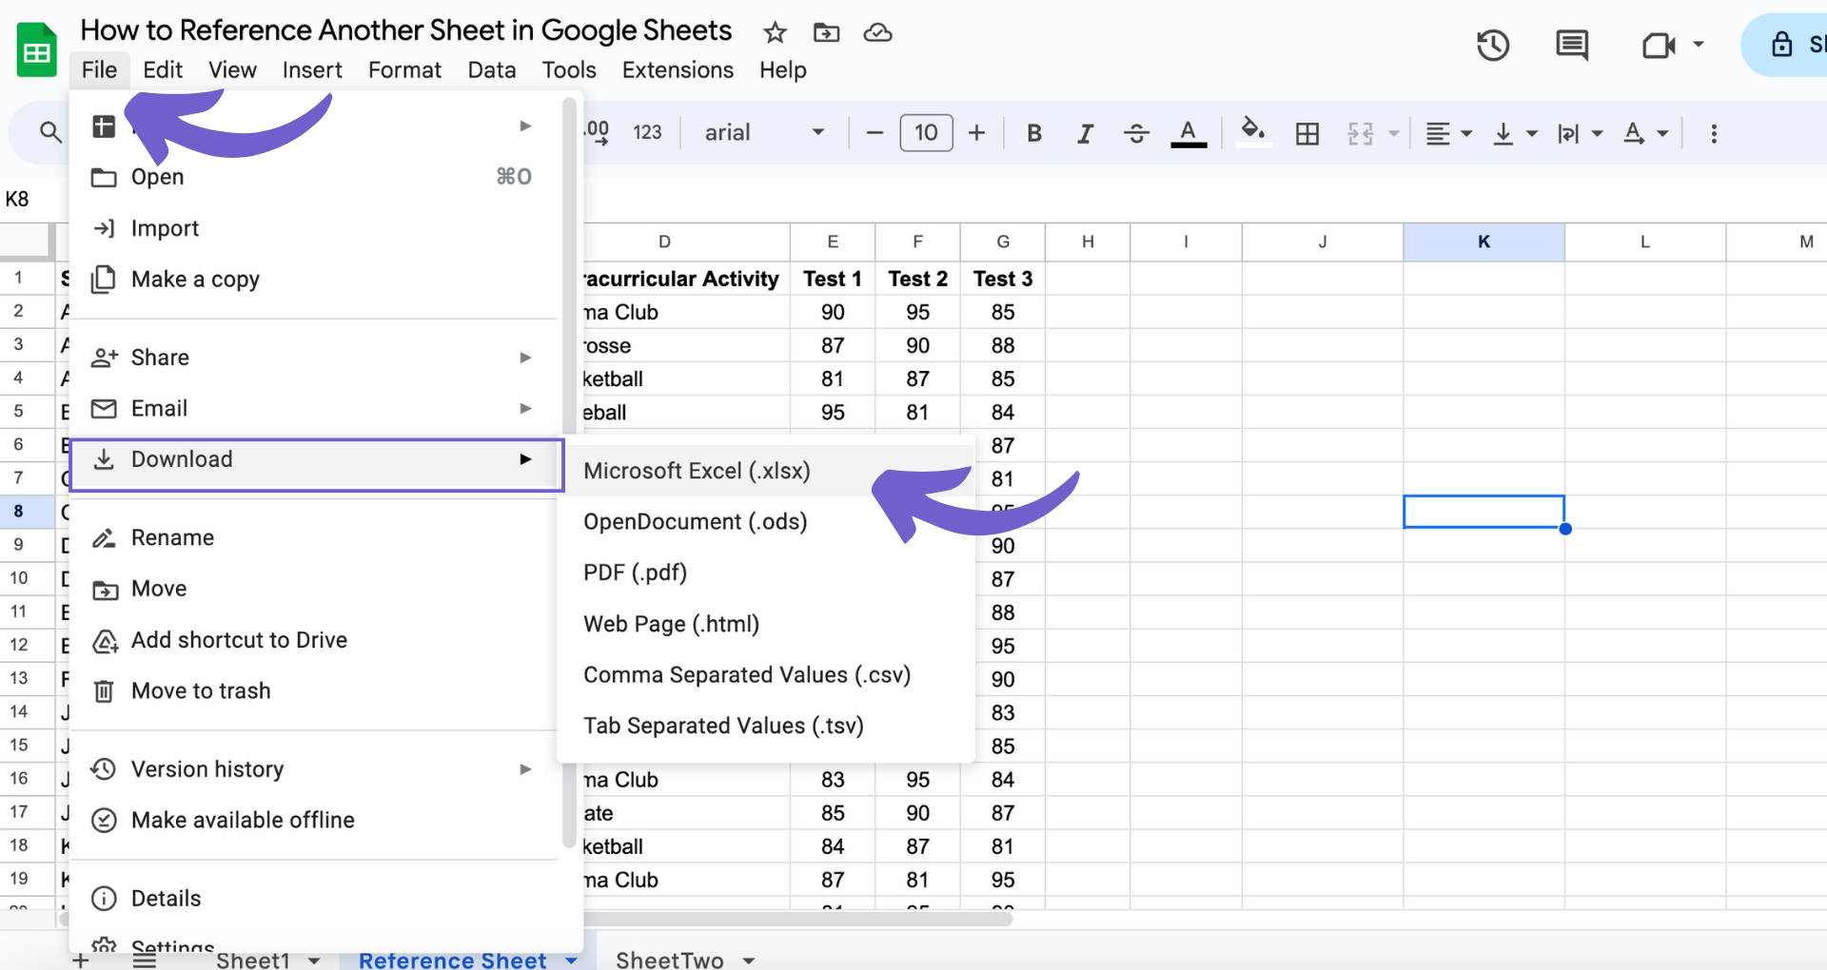Open the comments panel icon
This screenshot has width=1827, height=970.
tap(1571, 45)
